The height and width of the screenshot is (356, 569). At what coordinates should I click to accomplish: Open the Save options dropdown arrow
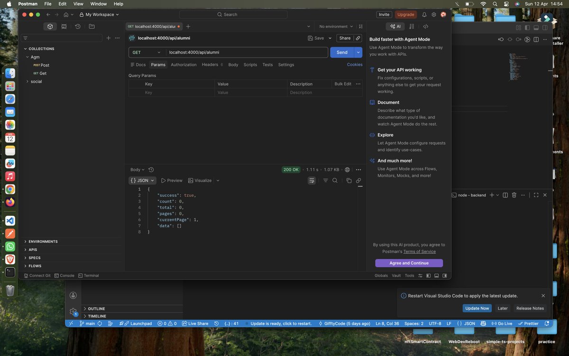click(330, 38)
